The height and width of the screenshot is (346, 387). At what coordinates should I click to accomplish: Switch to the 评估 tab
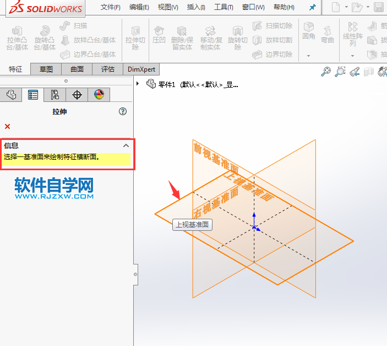[x=107, y=69]
